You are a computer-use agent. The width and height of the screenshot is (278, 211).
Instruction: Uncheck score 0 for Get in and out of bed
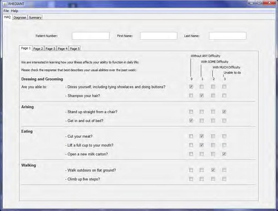tap(191, 120)
